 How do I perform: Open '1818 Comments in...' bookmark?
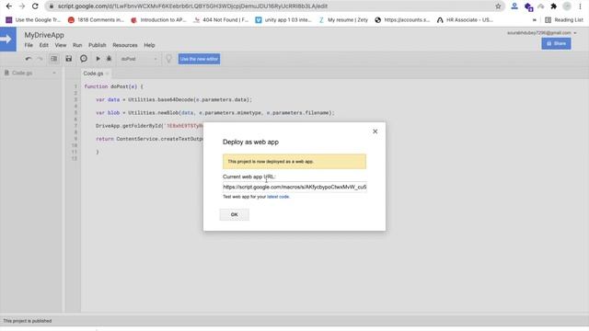click(x=96, y=20)
